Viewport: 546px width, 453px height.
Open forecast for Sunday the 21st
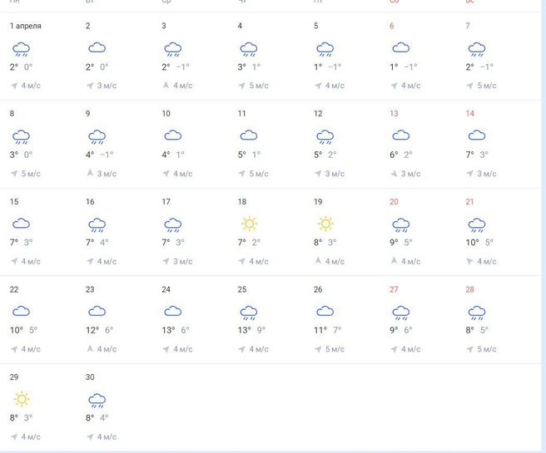pos(469,202)
